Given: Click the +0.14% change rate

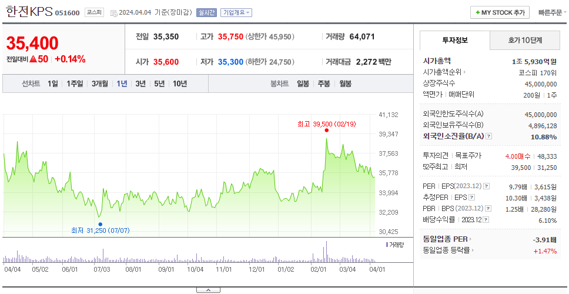Looking at the screenshot, I should point(70,59).
